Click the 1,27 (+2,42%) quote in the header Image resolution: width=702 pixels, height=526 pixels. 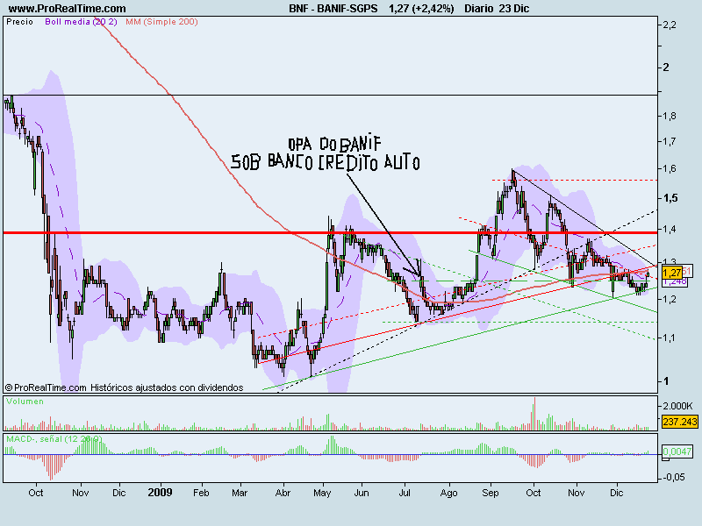coord(421,9)
